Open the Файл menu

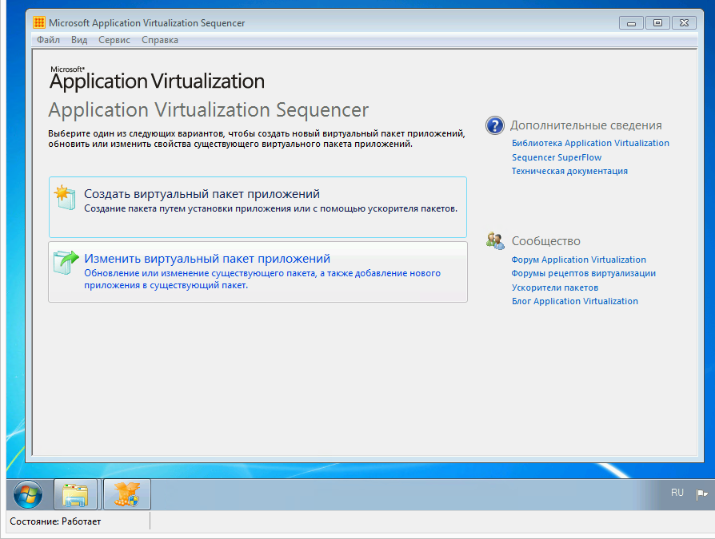(x=48, y=40)
